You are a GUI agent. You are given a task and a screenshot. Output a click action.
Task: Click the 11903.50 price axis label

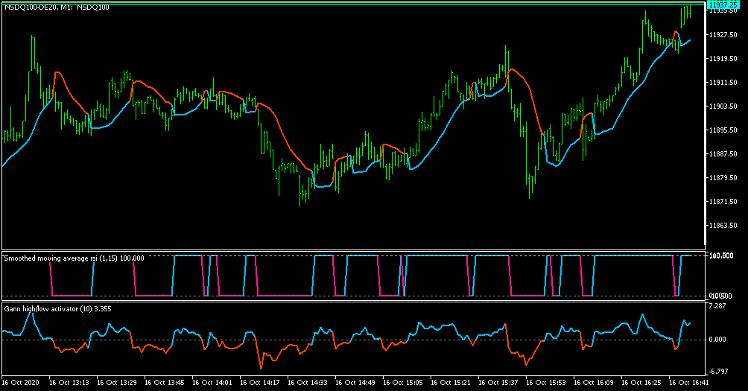tap(723, 107)
